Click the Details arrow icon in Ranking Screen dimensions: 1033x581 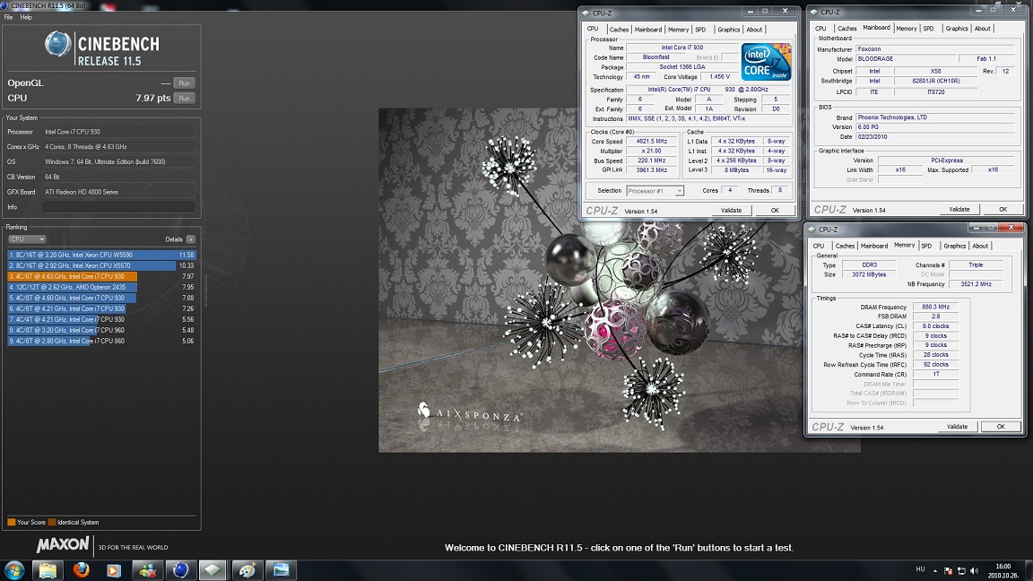pos(190,239)
